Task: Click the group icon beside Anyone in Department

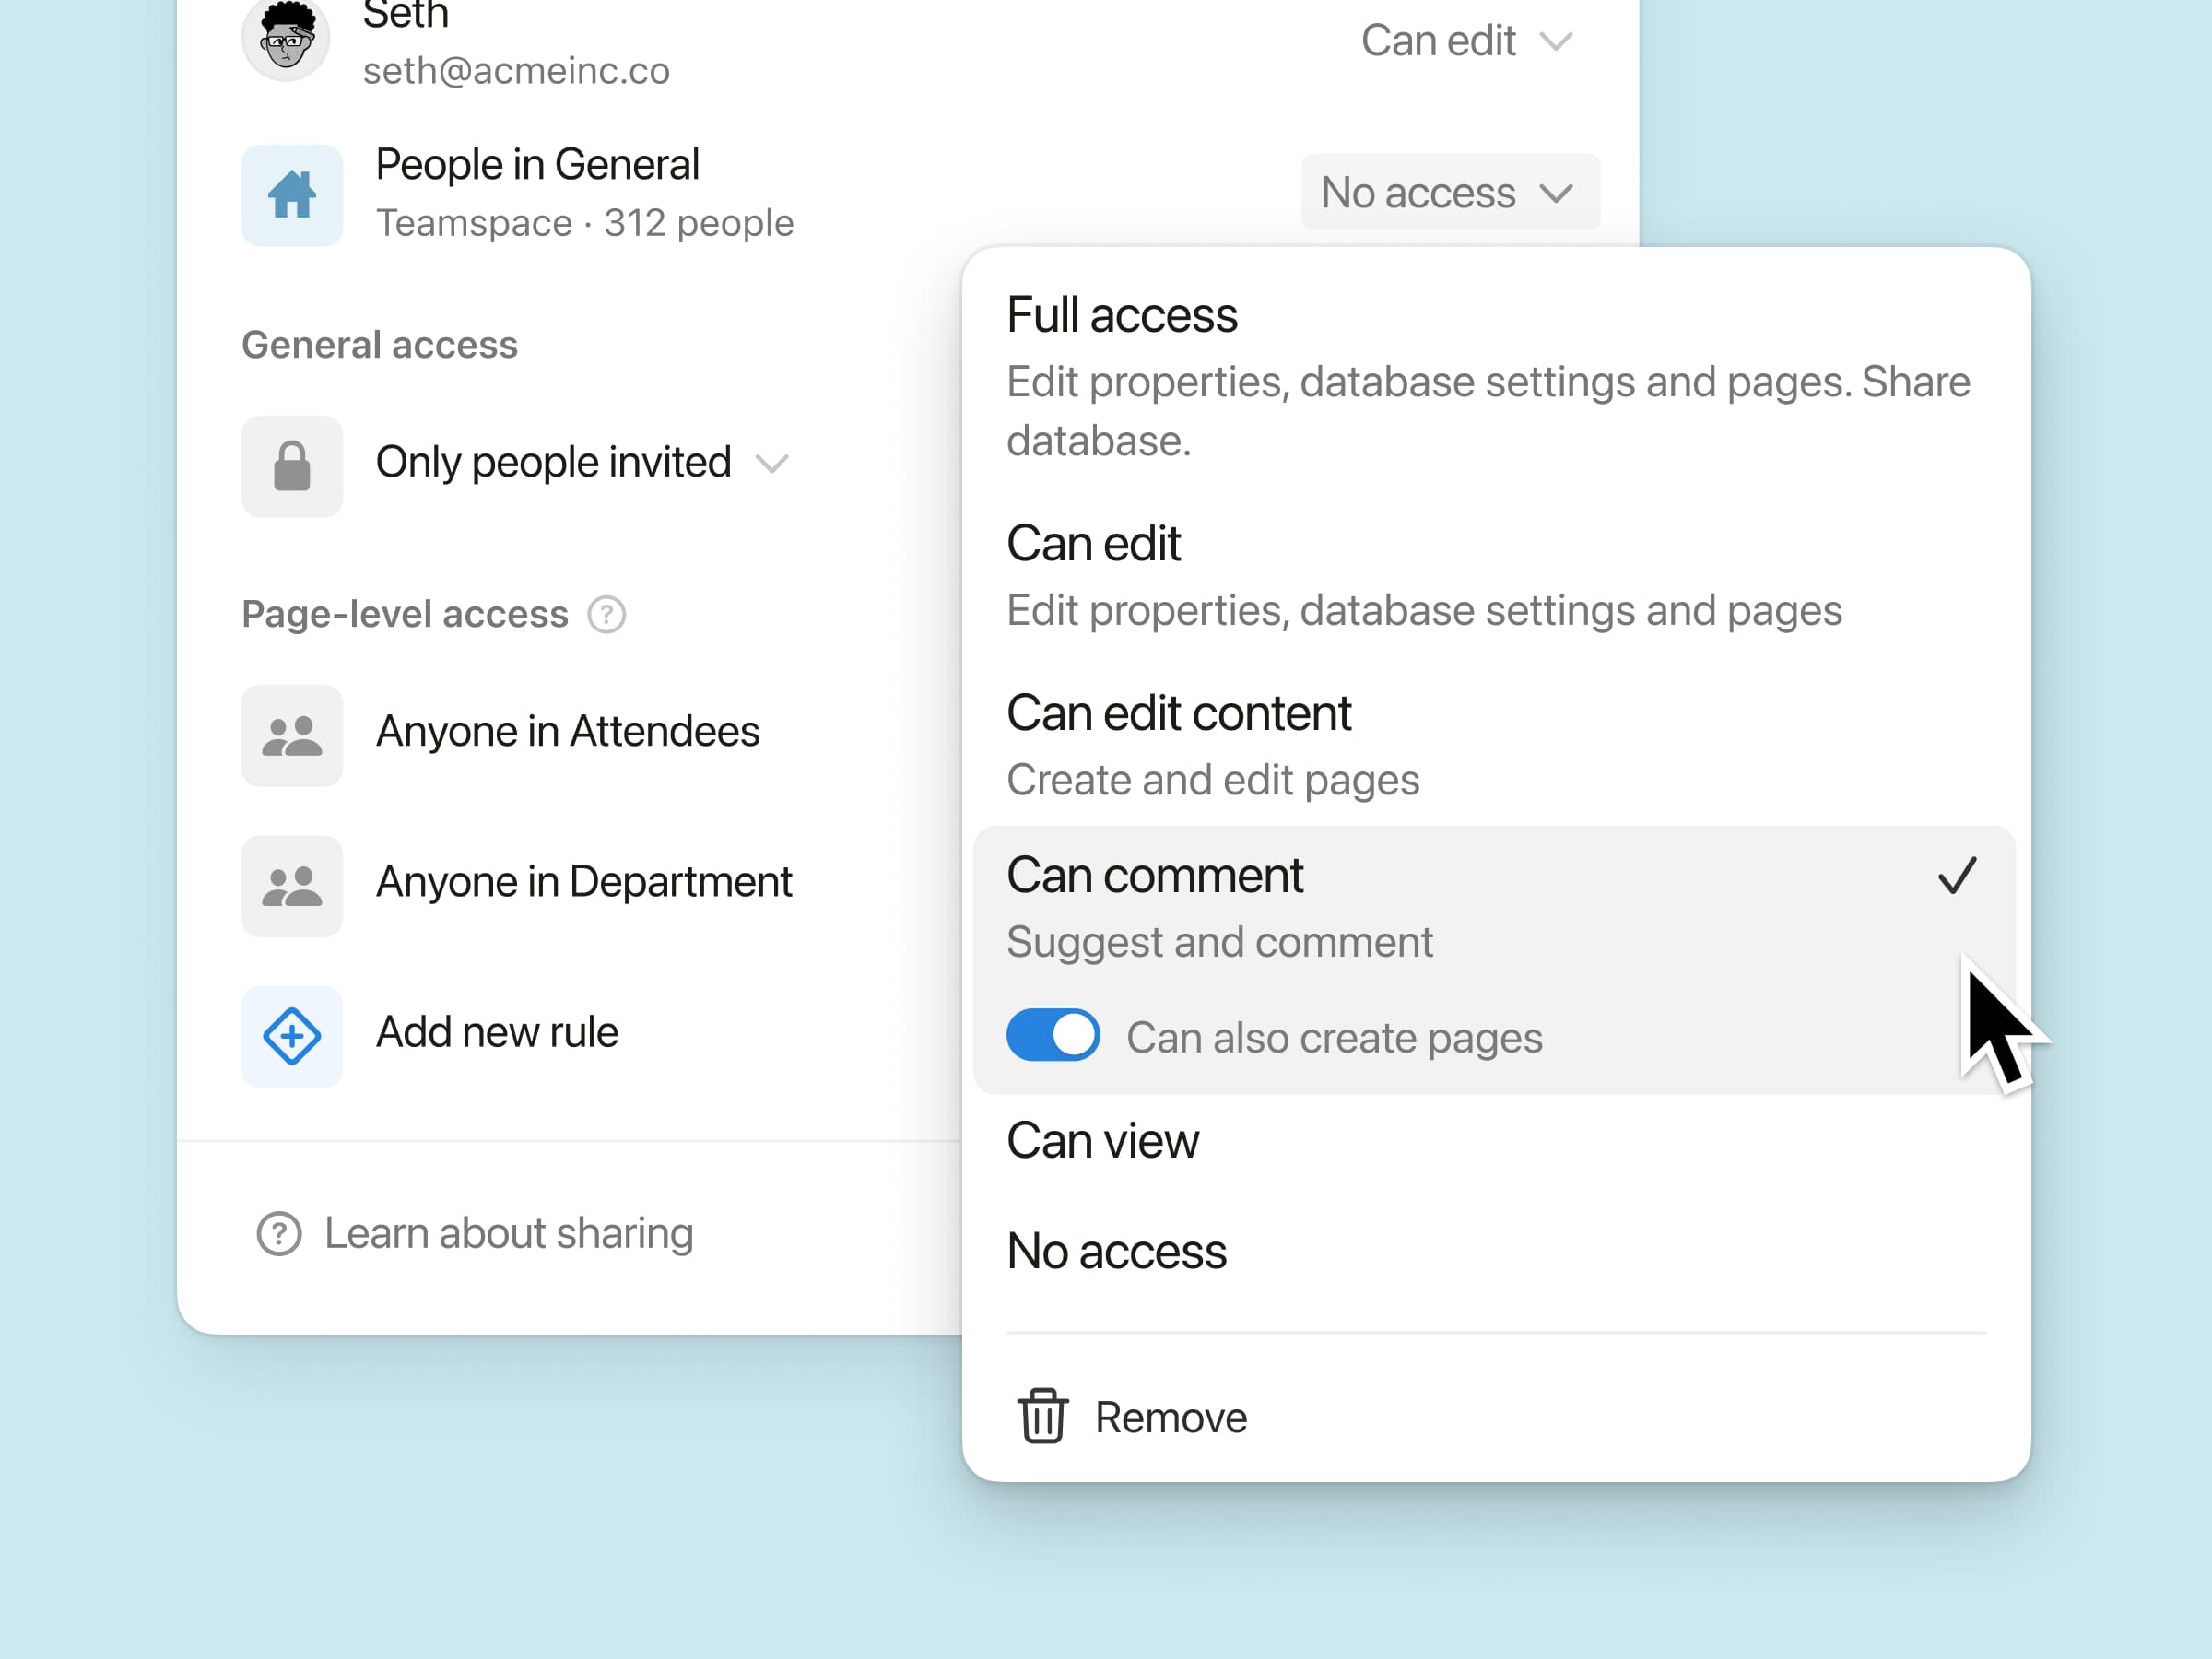Action: click(x=291, y=886)
